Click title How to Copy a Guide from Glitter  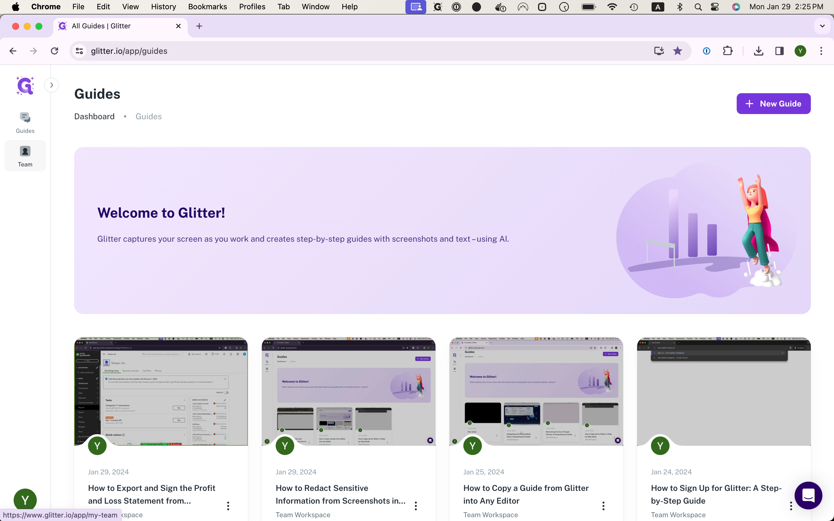(526, 494)
